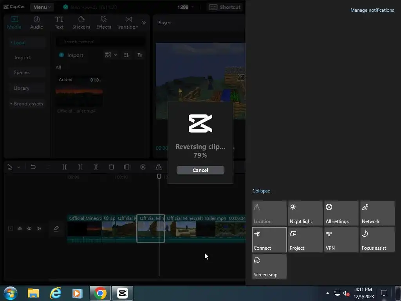Click the Undo arrow icon
The height and width of the screenshot is (301, 401).
(33, 167)
